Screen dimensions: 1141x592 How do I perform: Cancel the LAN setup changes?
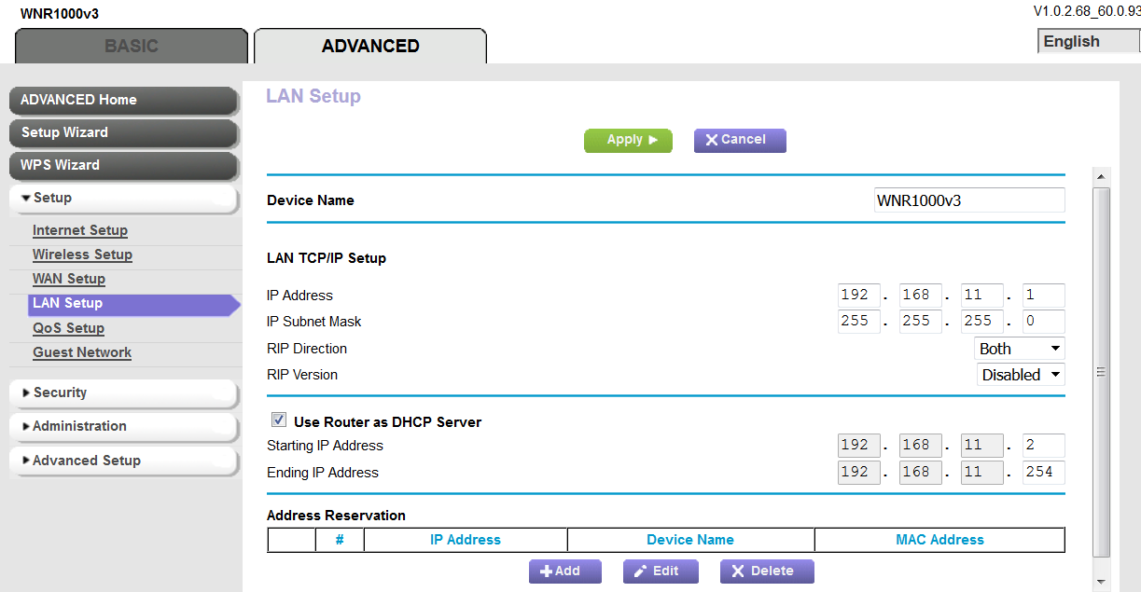(x=740, y=140)
